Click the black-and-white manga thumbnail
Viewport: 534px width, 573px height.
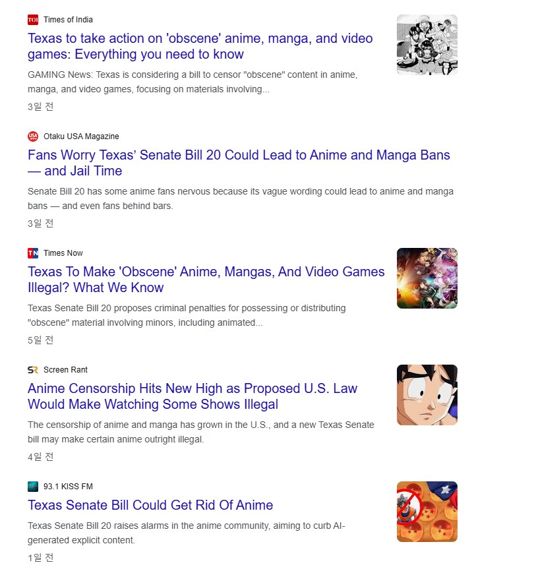427,45
